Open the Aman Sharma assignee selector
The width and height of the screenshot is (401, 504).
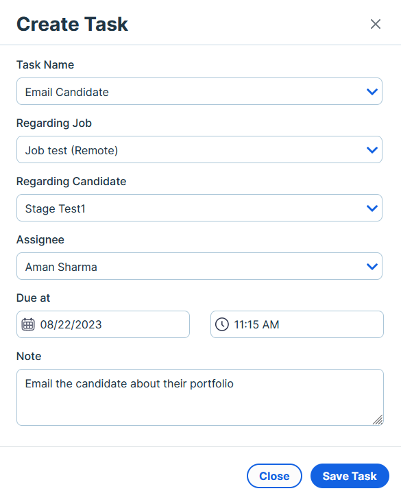(x=199, y=266)
